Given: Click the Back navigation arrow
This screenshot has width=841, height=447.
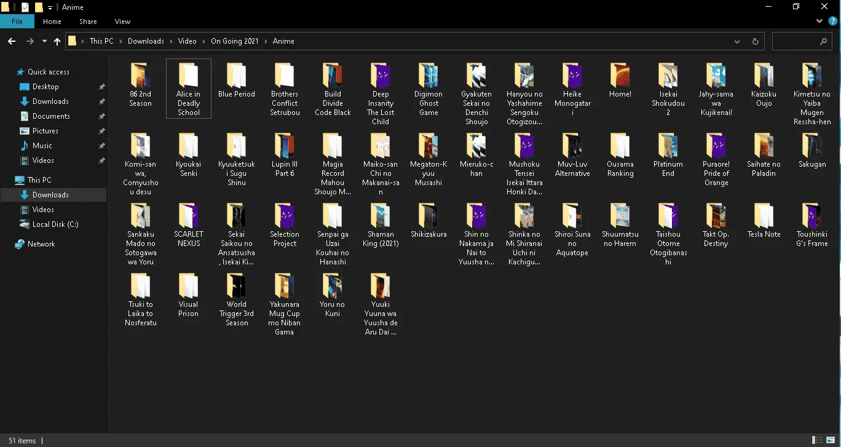Looking at the screenshot, I should pyautogui.click(x=11, y=41).
